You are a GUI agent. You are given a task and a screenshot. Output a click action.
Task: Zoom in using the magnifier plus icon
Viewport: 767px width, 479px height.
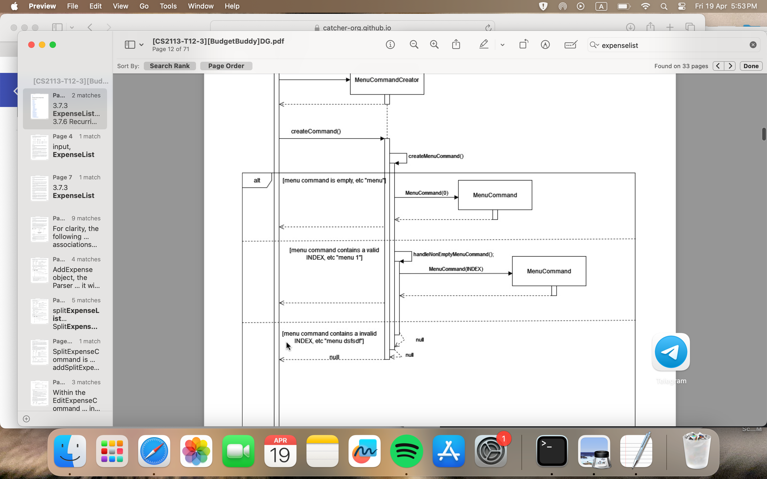pyautogui.click(x=434, y=45)
